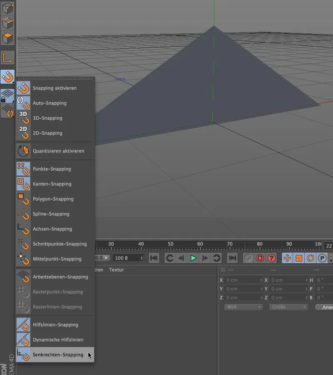Select Quantisieren aktivieren
333x375 pixels.
coord(55,151)
